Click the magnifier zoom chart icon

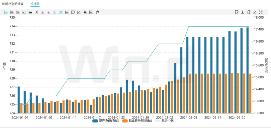click(91, 12)
